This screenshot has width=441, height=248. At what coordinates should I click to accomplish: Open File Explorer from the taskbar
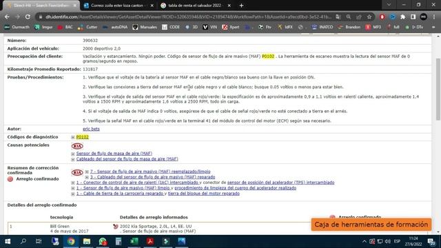87,241
